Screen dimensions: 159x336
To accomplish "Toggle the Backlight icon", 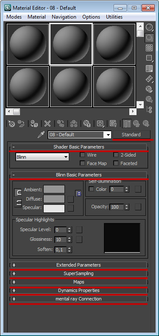I will pyautogui.click(x=149, y=38).
